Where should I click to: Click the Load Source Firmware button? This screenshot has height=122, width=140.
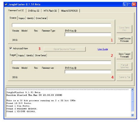[x=125, y=40]
